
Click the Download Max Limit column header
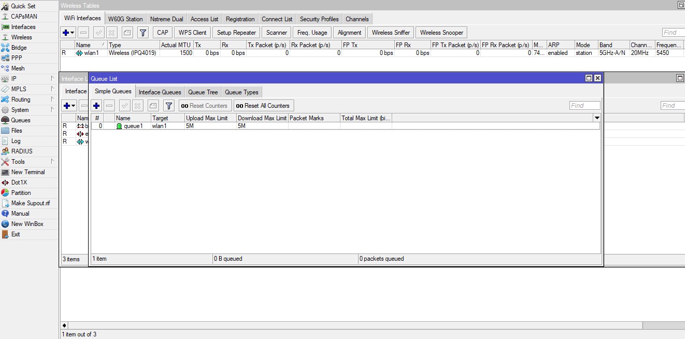262,118
